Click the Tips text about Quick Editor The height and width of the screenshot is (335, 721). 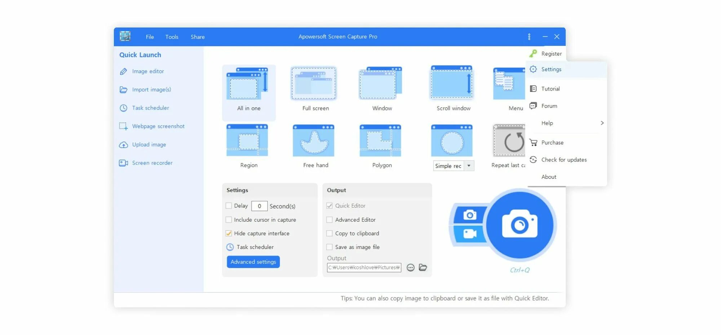(x=444, y=299)
